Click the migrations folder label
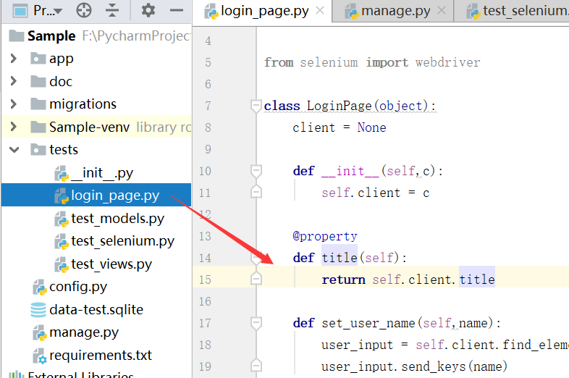 83,104
